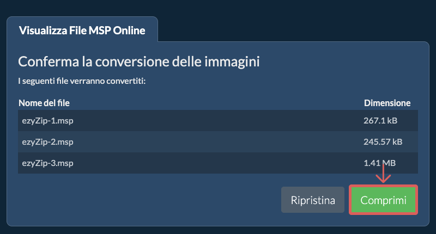Viewport: 436px width, 234px height.
Task: Open the Visualizza File MSP Online tab
Action: (82, 30)
